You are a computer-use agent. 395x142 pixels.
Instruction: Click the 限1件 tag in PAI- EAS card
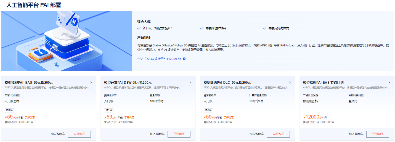click(9, 110)
